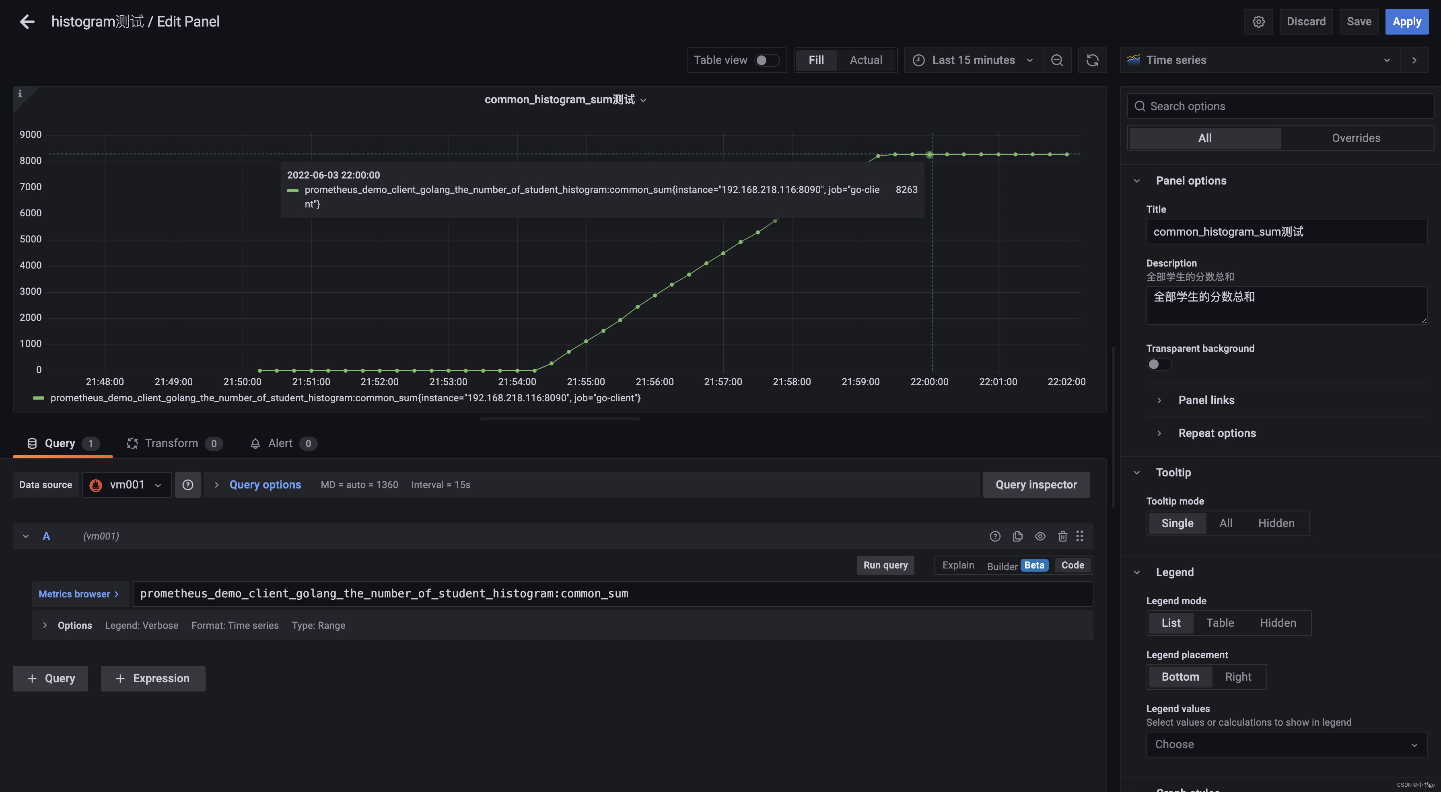
Task: Click the zoom out time range icon
Action: (x=1057, y=60)
